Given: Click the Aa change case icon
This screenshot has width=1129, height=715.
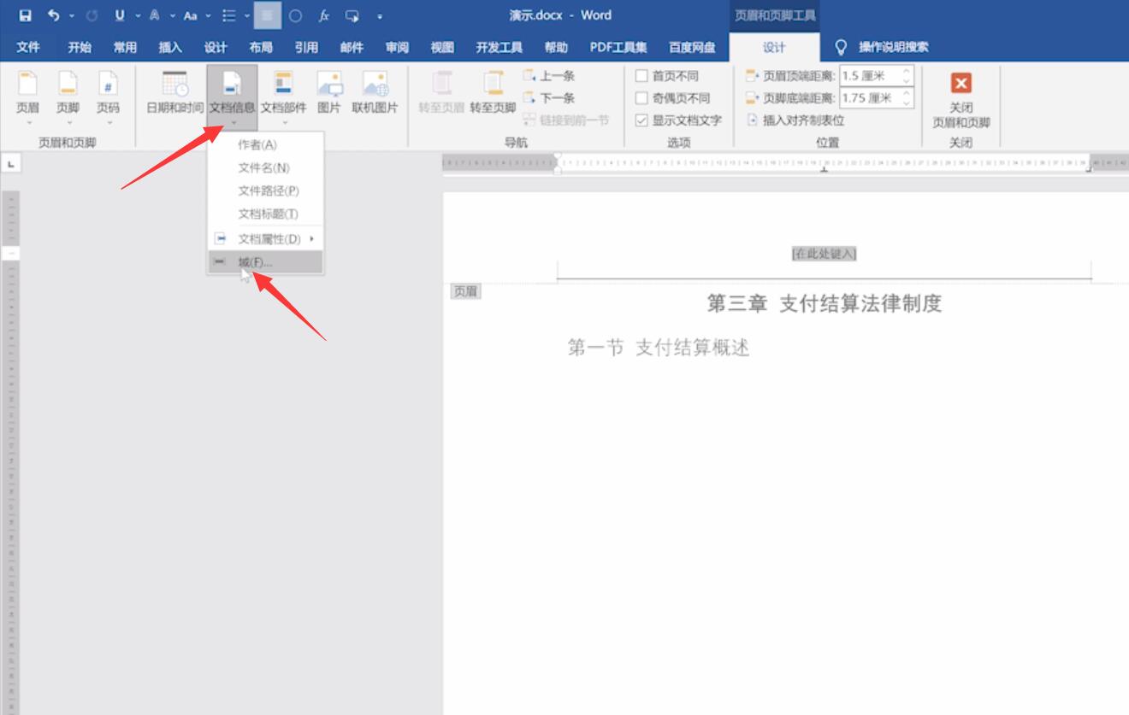Looking at the screenshot, I should 190,15.
